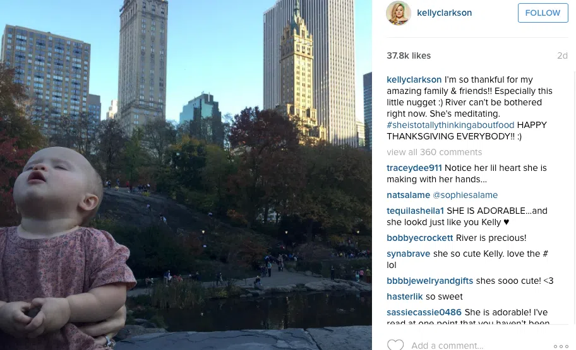Open bbbbjewelryandgifts commenter profile

pyautogui.click(x=430, y=281)
